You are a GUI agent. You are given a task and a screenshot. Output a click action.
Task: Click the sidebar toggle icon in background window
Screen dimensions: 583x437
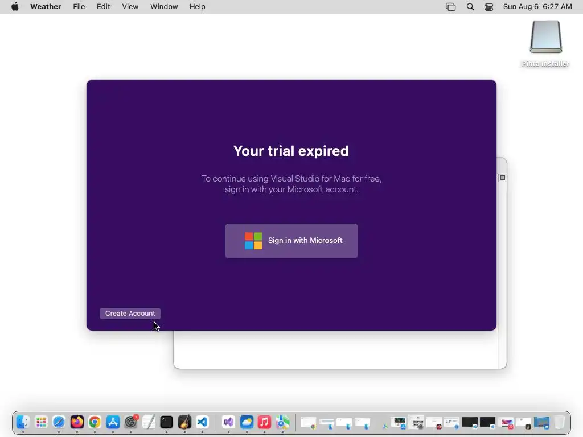pos(502,178)
